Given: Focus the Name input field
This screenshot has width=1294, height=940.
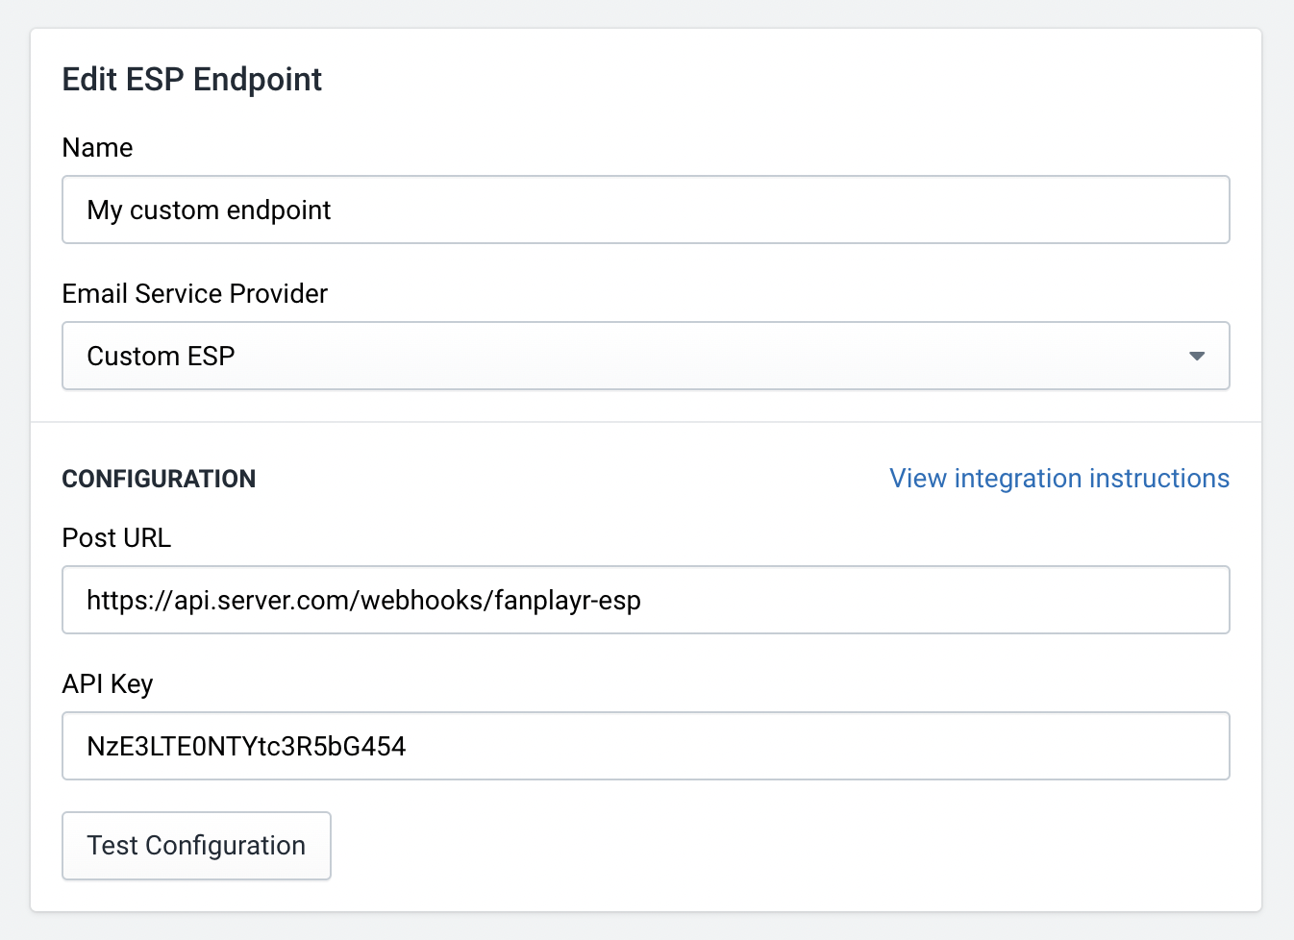Looking at the screenshot, I should pyautogui.click(x=646, y=210).
